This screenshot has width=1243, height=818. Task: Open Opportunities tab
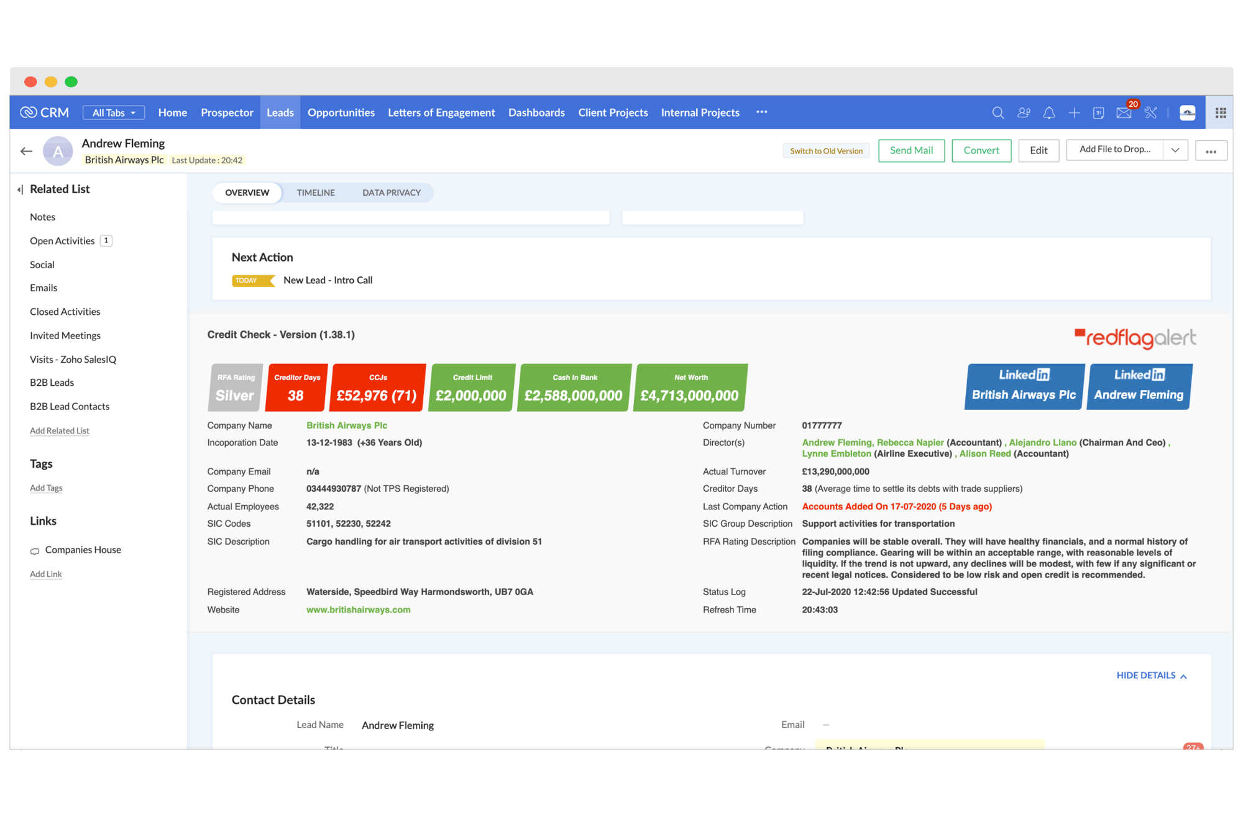coord(341,112)
